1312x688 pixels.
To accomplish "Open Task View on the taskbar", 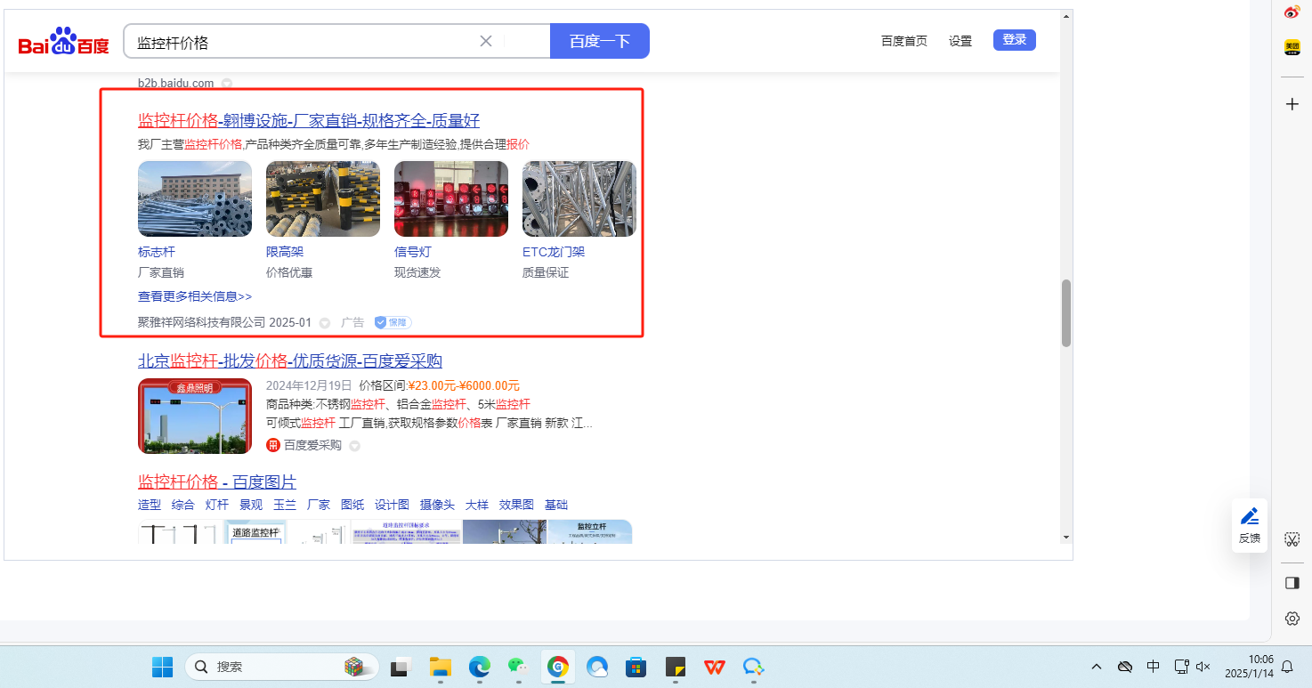I will 402,667.
